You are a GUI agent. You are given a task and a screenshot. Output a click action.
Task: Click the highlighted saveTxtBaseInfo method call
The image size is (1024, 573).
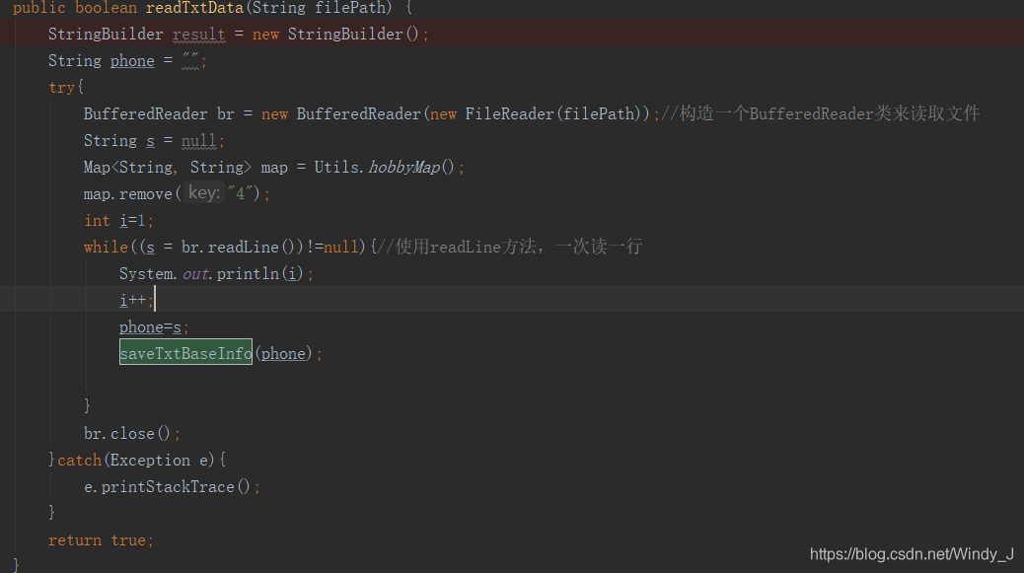pos(185,354)
